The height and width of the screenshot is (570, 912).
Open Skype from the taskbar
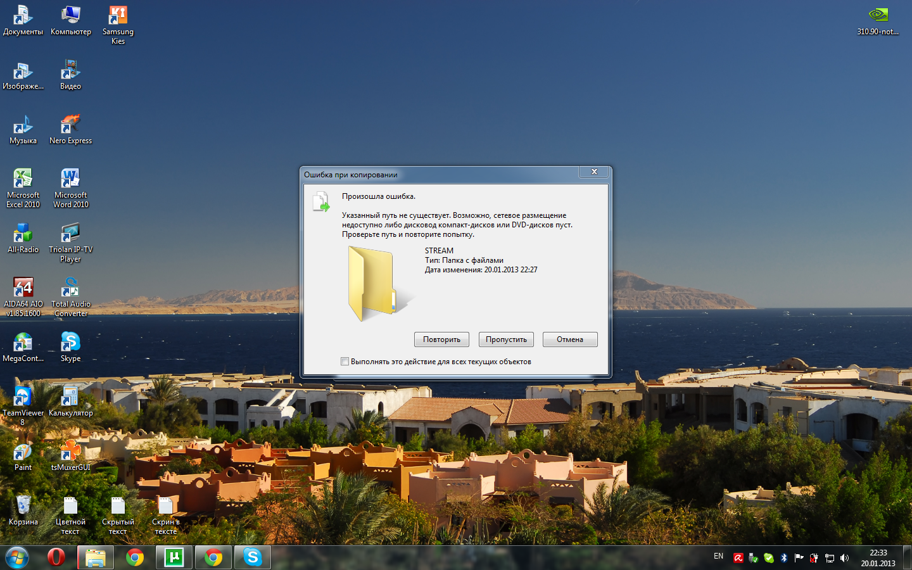[253, 557]
